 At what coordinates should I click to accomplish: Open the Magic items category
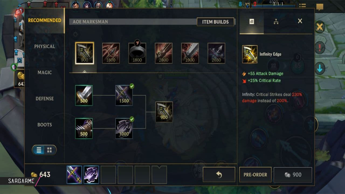[x=44, y=72]
